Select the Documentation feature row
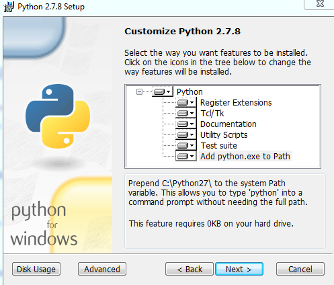The width and height of the screenshot is (334, 285). click(x=228, y=124)
